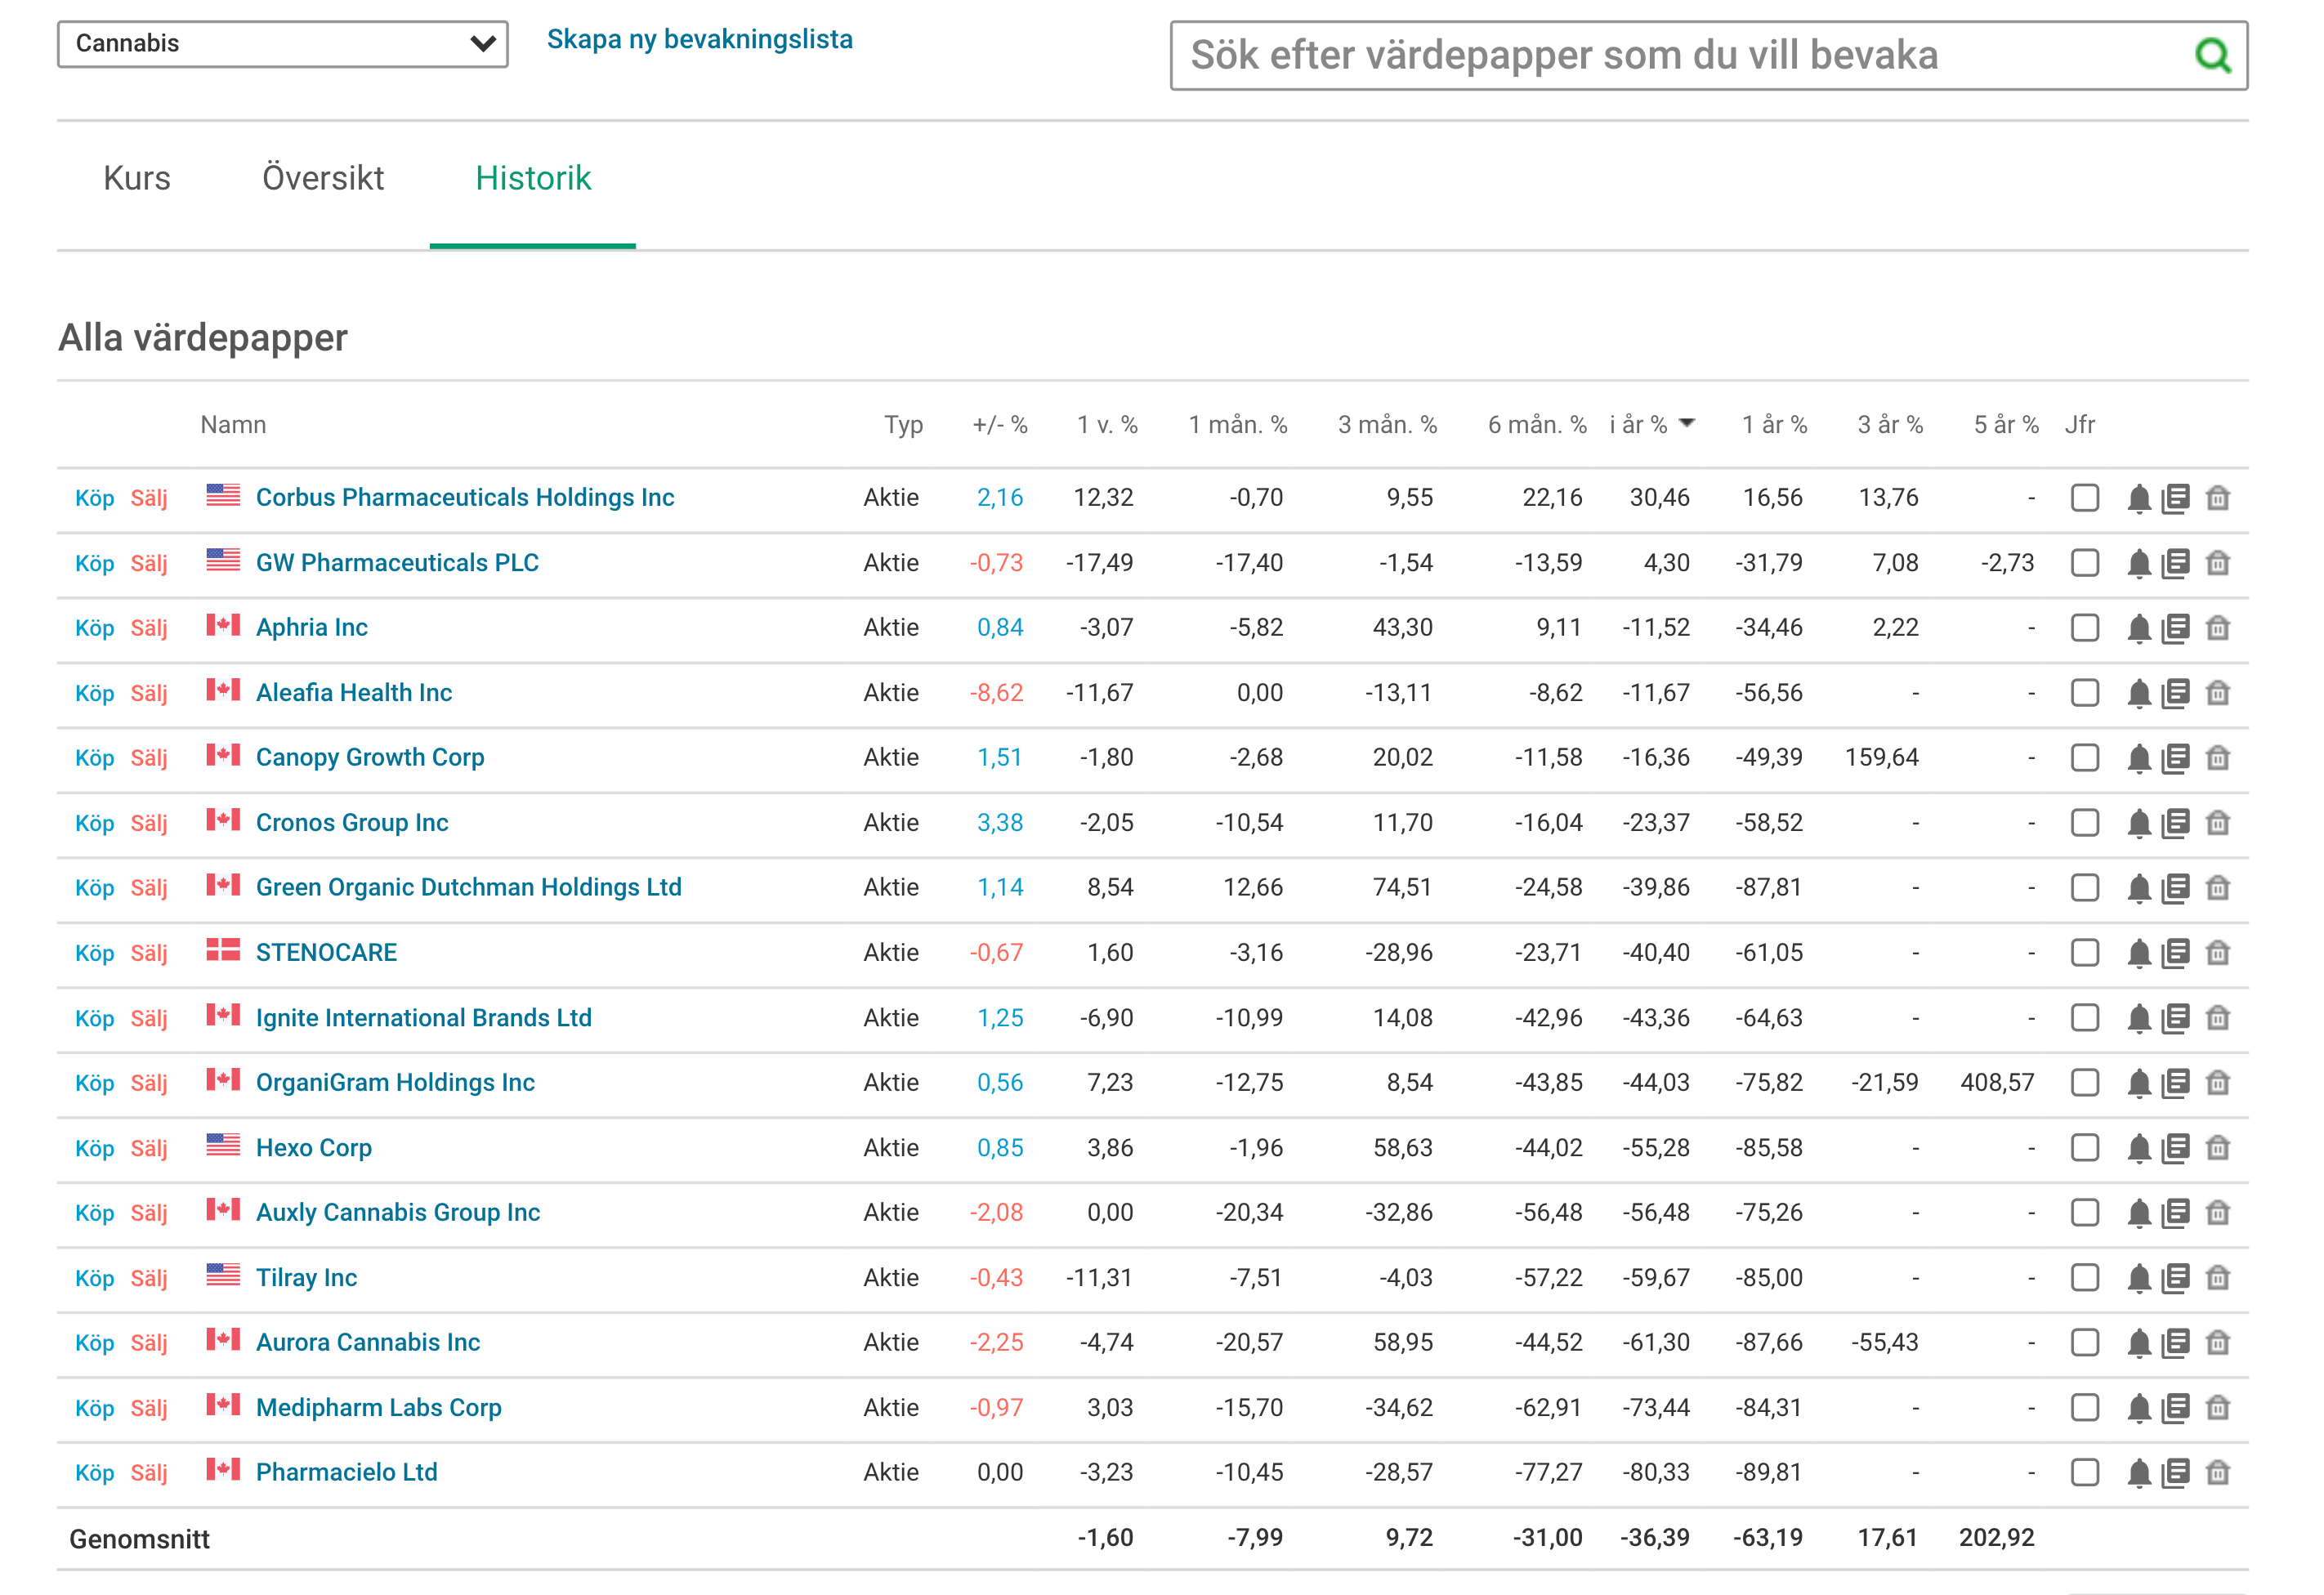
Task: Switch to the Översikt tab
Action: point(323,178)
